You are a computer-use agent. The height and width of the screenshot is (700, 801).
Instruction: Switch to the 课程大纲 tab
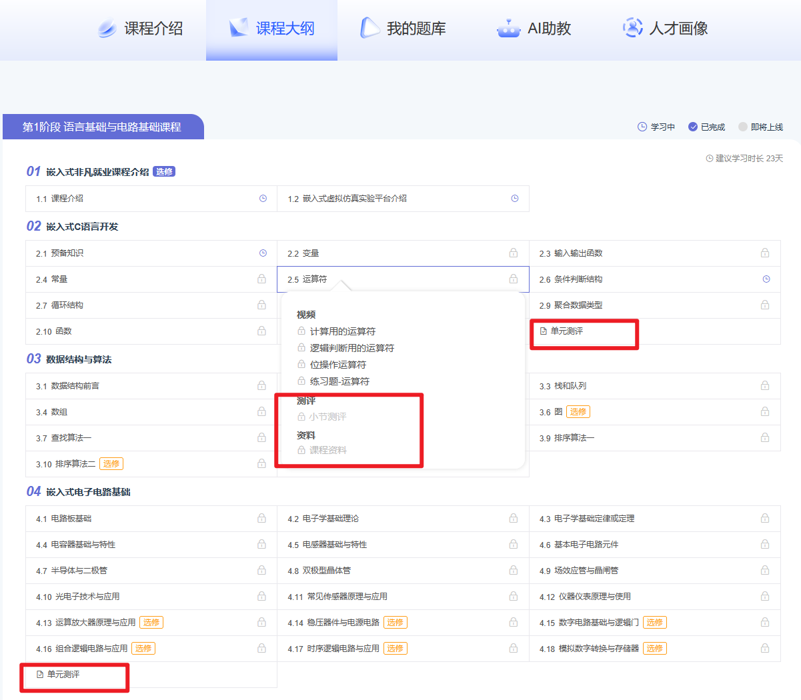[x=271, y=29]
